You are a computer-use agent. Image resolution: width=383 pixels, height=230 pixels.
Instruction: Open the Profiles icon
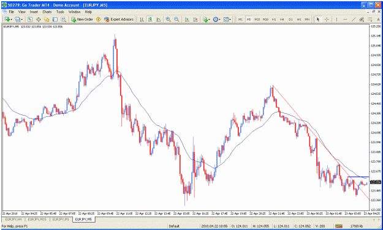click(x=17, y=19)
